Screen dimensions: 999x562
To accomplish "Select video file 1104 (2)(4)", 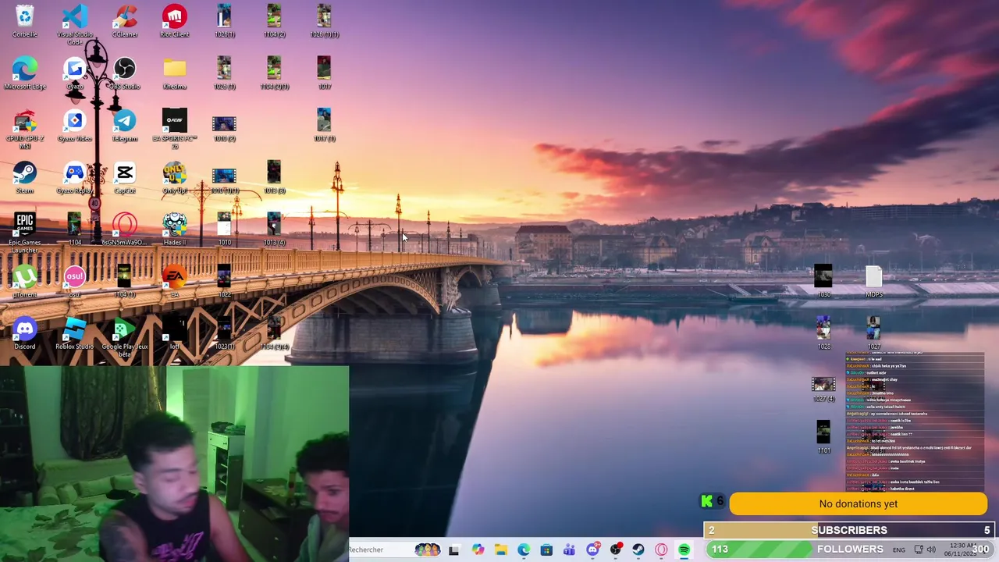I will coord(274,334).
